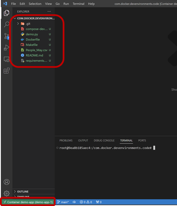Viewport: 177px width, 206px height.
Task: Switch to the OUTPUT panel tab
Action: (83, 140)
